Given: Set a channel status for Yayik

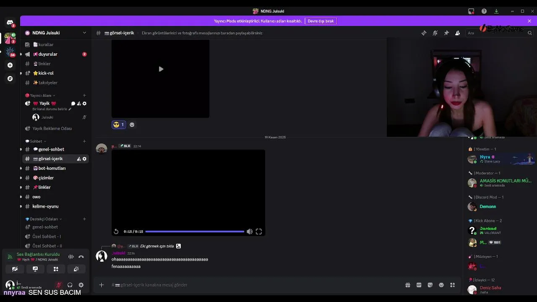Looking at the screenshot, I should (52, 109).
